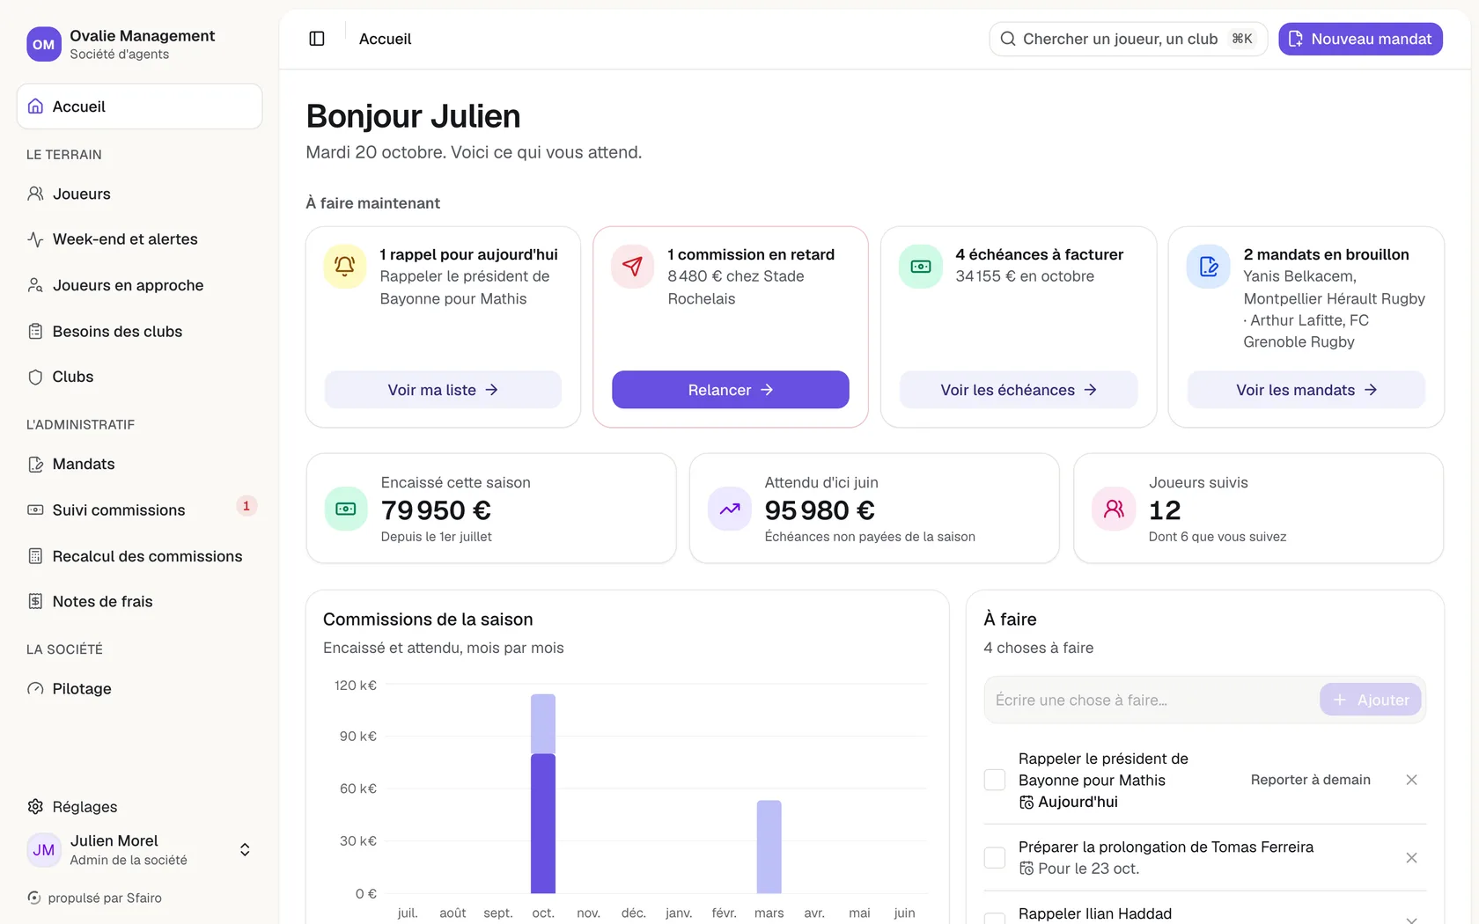Tick the Rappeler Ilian Haddad checkbox

tap(995, 919)
